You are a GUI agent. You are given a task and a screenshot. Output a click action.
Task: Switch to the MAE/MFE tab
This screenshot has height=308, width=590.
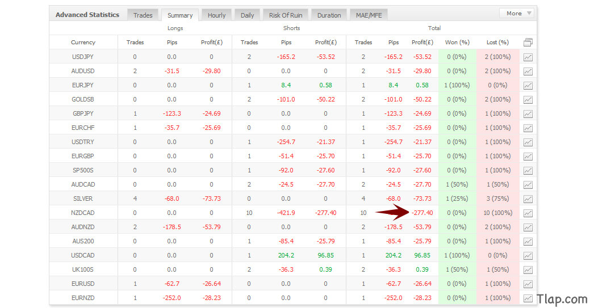pos(369,15)
